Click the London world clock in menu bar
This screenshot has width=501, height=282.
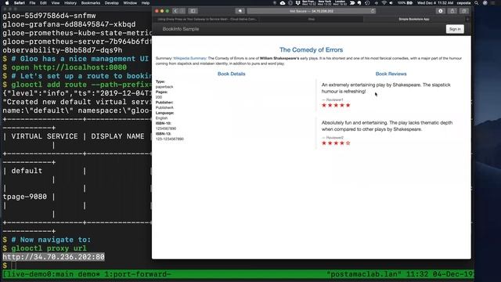340,3
